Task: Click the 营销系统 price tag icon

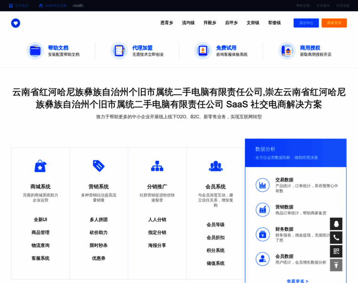Action: (98, 166)
